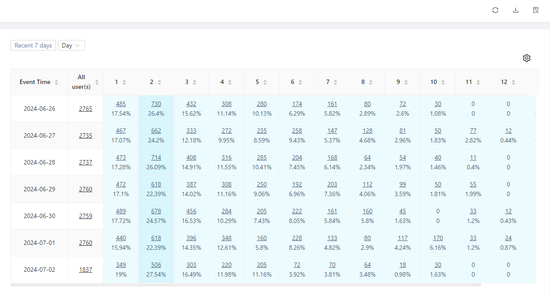Click sort arrows on column 2 header
This screenshot has height=299, width=550.
pos(159,82)
